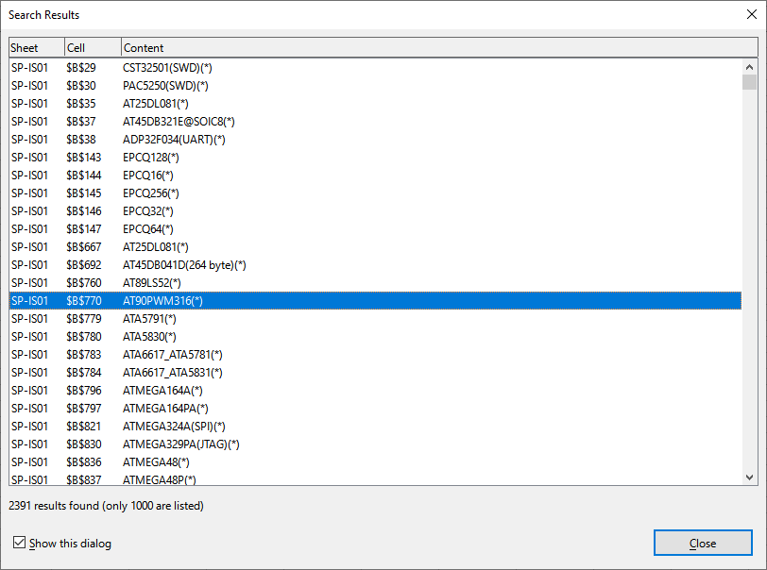Select the ATA6617_ATA5781(*) result
The image size is (767, 570).
coord(375,355)
